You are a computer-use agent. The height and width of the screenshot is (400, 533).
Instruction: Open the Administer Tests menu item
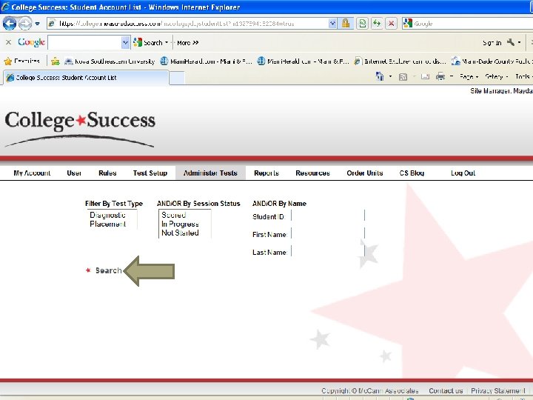(x=210, y=173)
